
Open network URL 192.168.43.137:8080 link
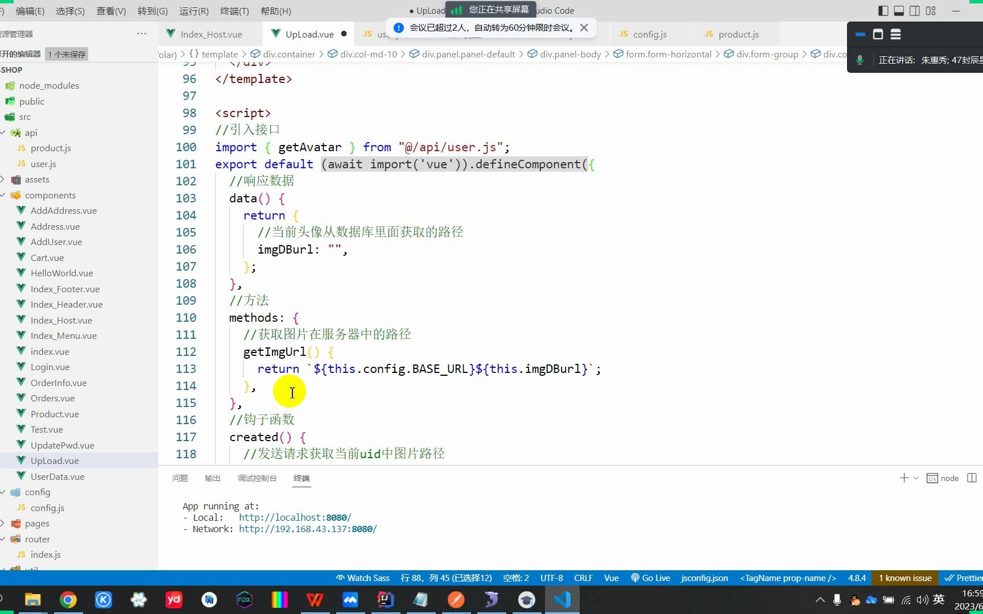pyautogui.click(x=308, y=529)
